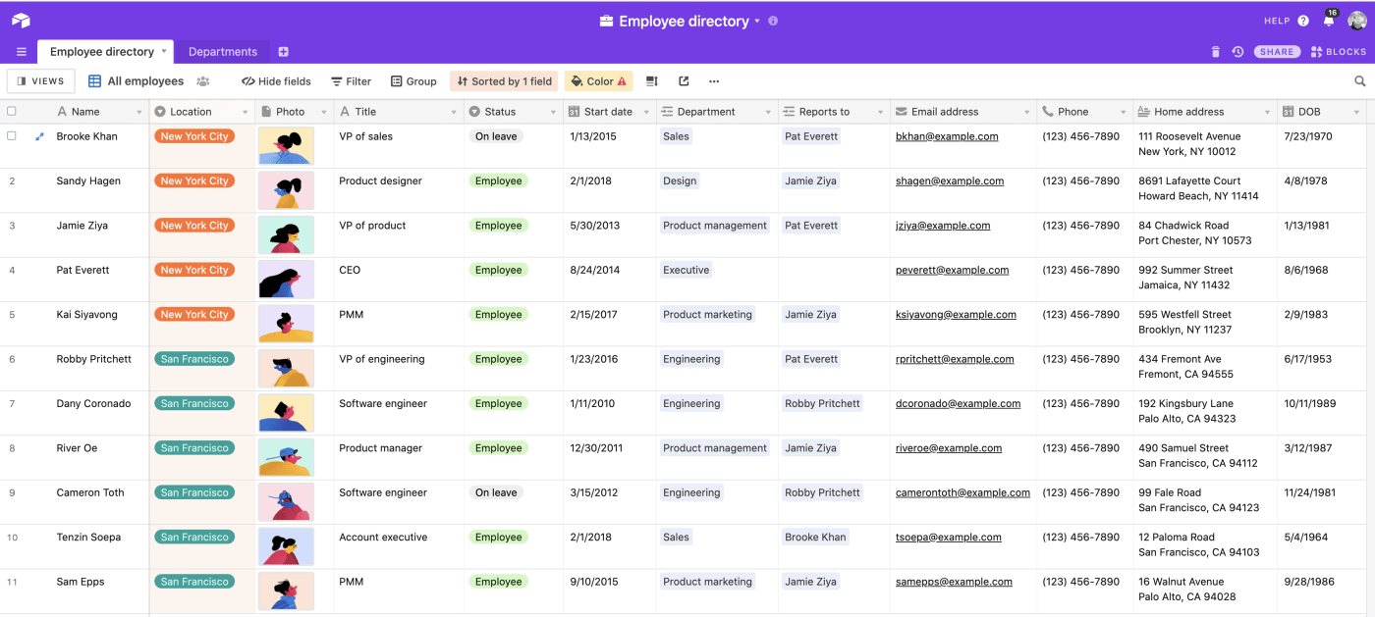Click On leave status for Cameron Toth
The width and height of the screenshot is (1375, 617).
click(496, 492)
